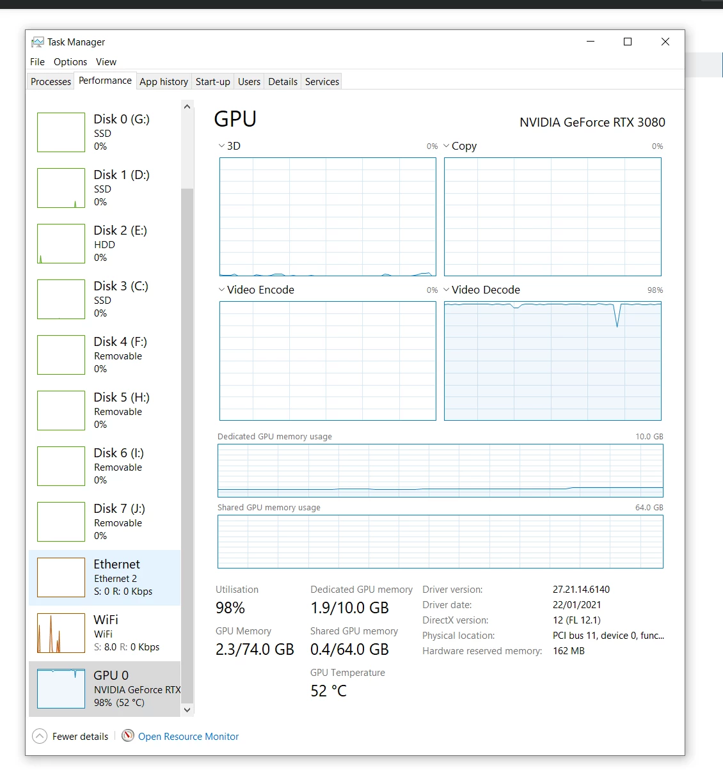Click the NVIDIA GeForce RTX 3080 title
Viewport: 723px width, 784px height.
coord(592,122)
